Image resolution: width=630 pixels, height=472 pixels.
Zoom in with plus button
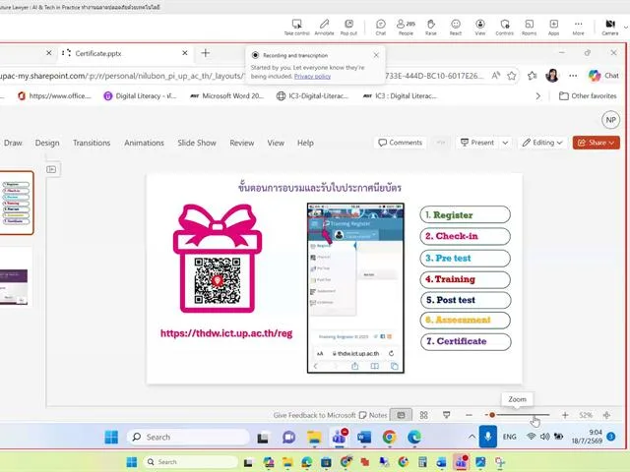565,415
